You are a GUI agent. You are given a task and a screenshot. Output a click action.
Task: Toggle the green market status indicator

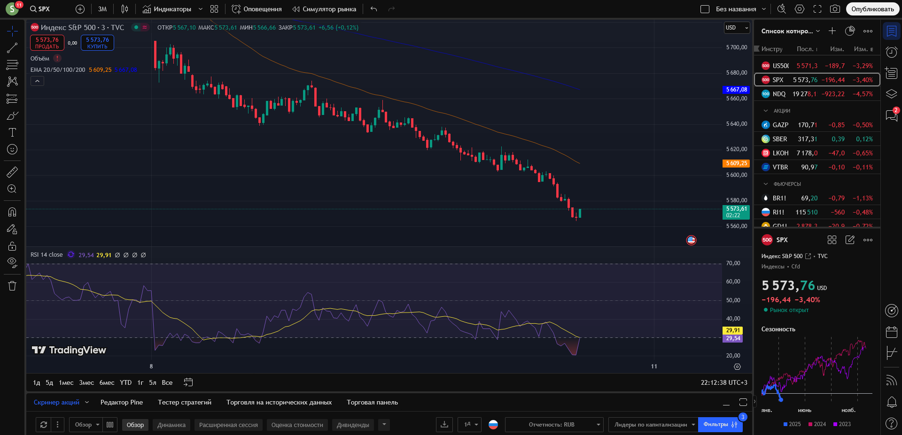coord(136,27)
